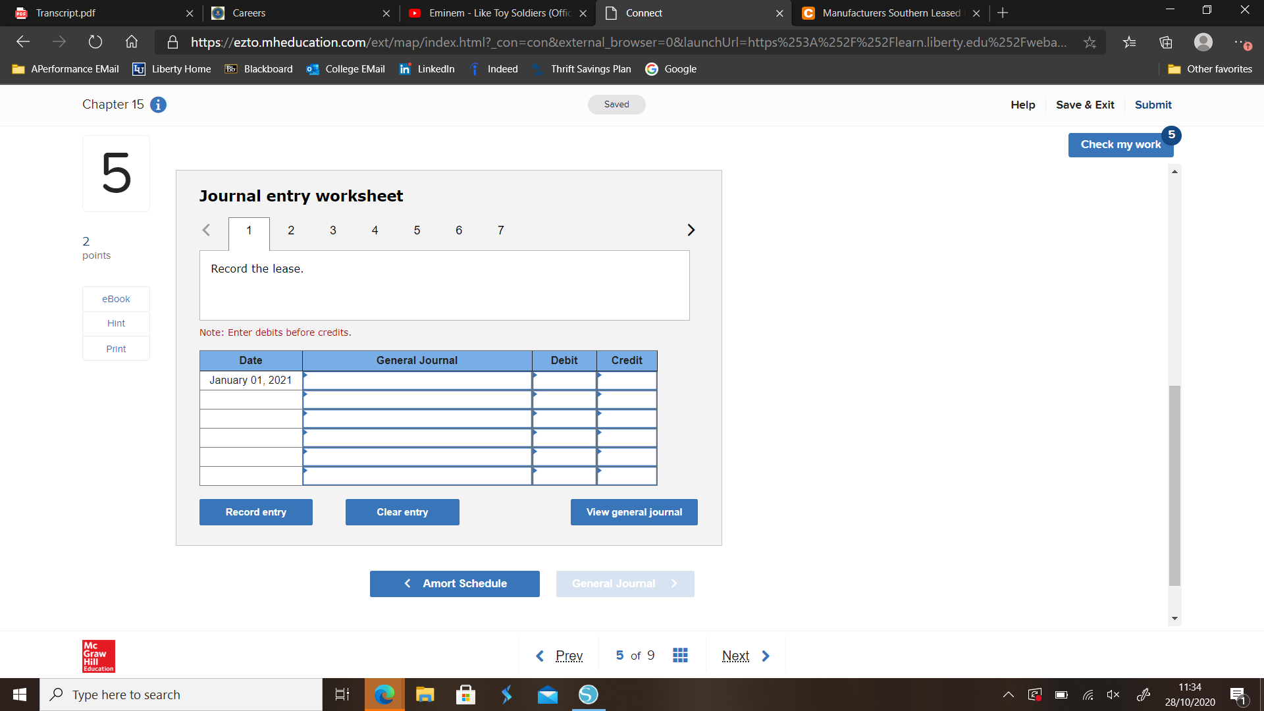Open the question navigation grid icon
Screen dimensions: 1264x711
click(x=680, y=655)
